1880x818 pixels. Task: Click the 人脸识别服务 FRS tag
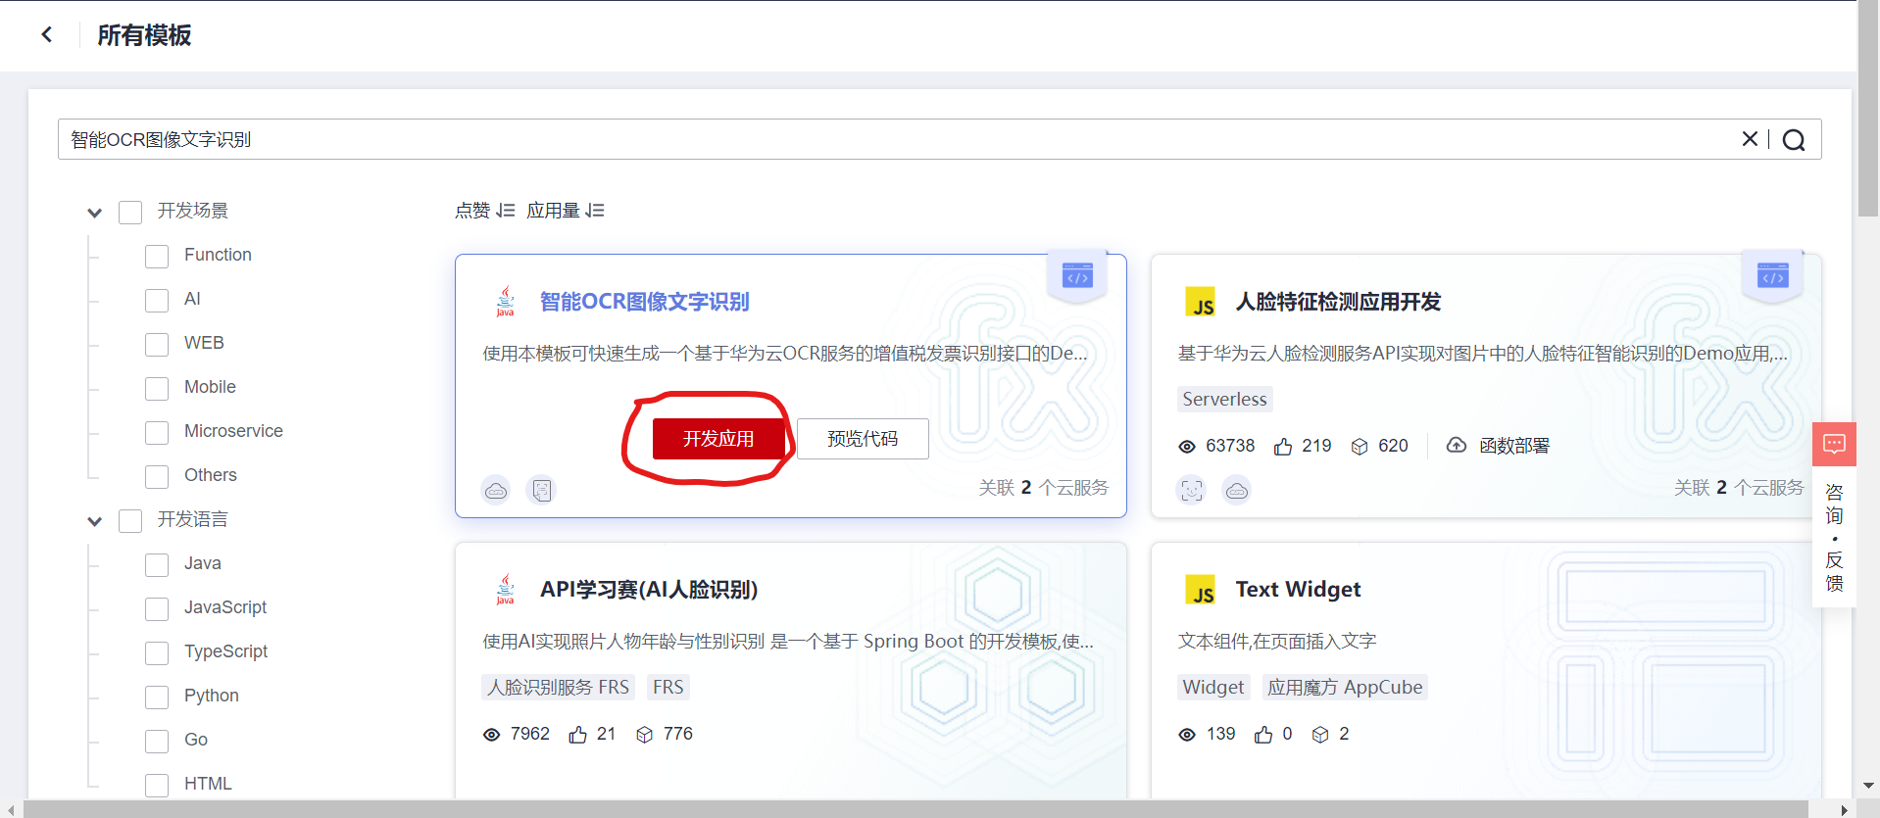(x=558, y=688)
